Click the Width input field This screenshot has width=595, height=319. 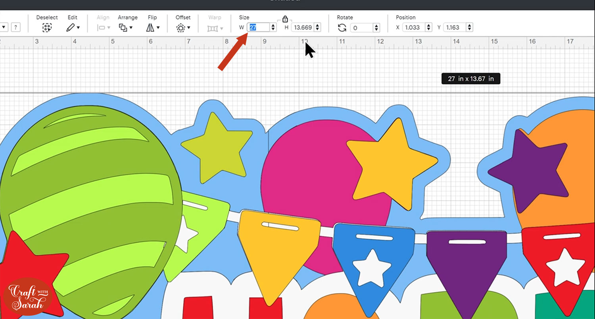click(258, 27)
